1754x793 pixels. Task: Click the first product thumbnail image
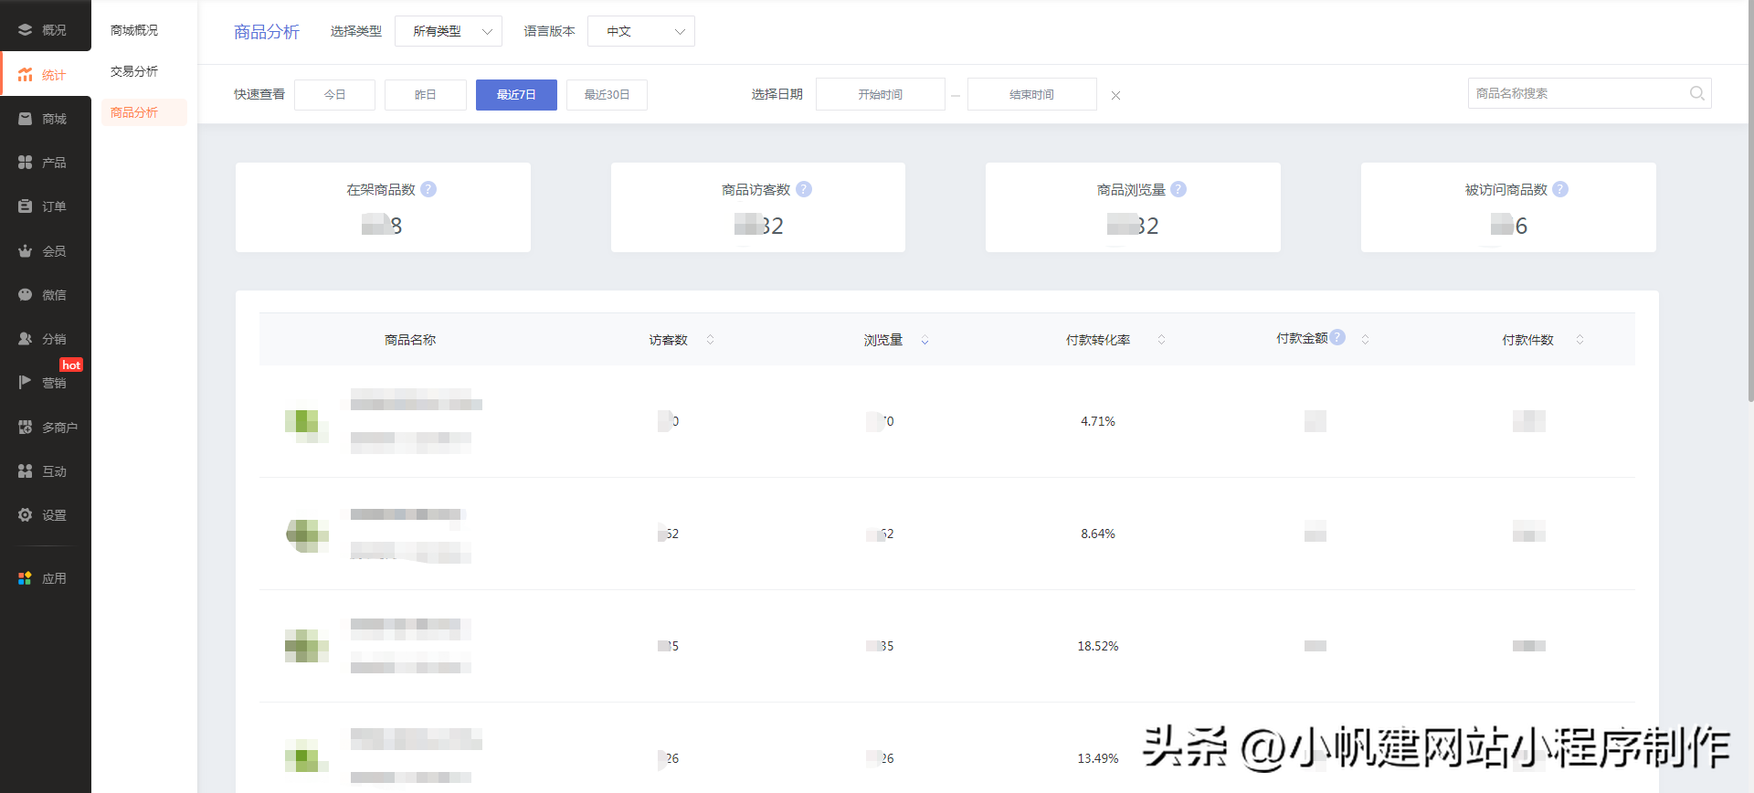pos(306,422)
